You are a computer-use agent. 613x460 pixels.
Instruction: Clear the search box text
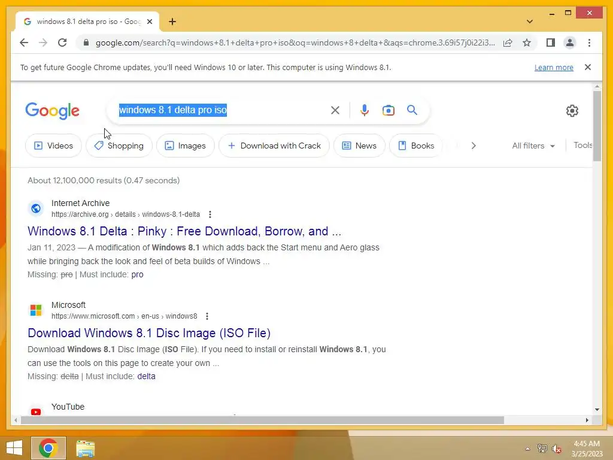(335, 110)
